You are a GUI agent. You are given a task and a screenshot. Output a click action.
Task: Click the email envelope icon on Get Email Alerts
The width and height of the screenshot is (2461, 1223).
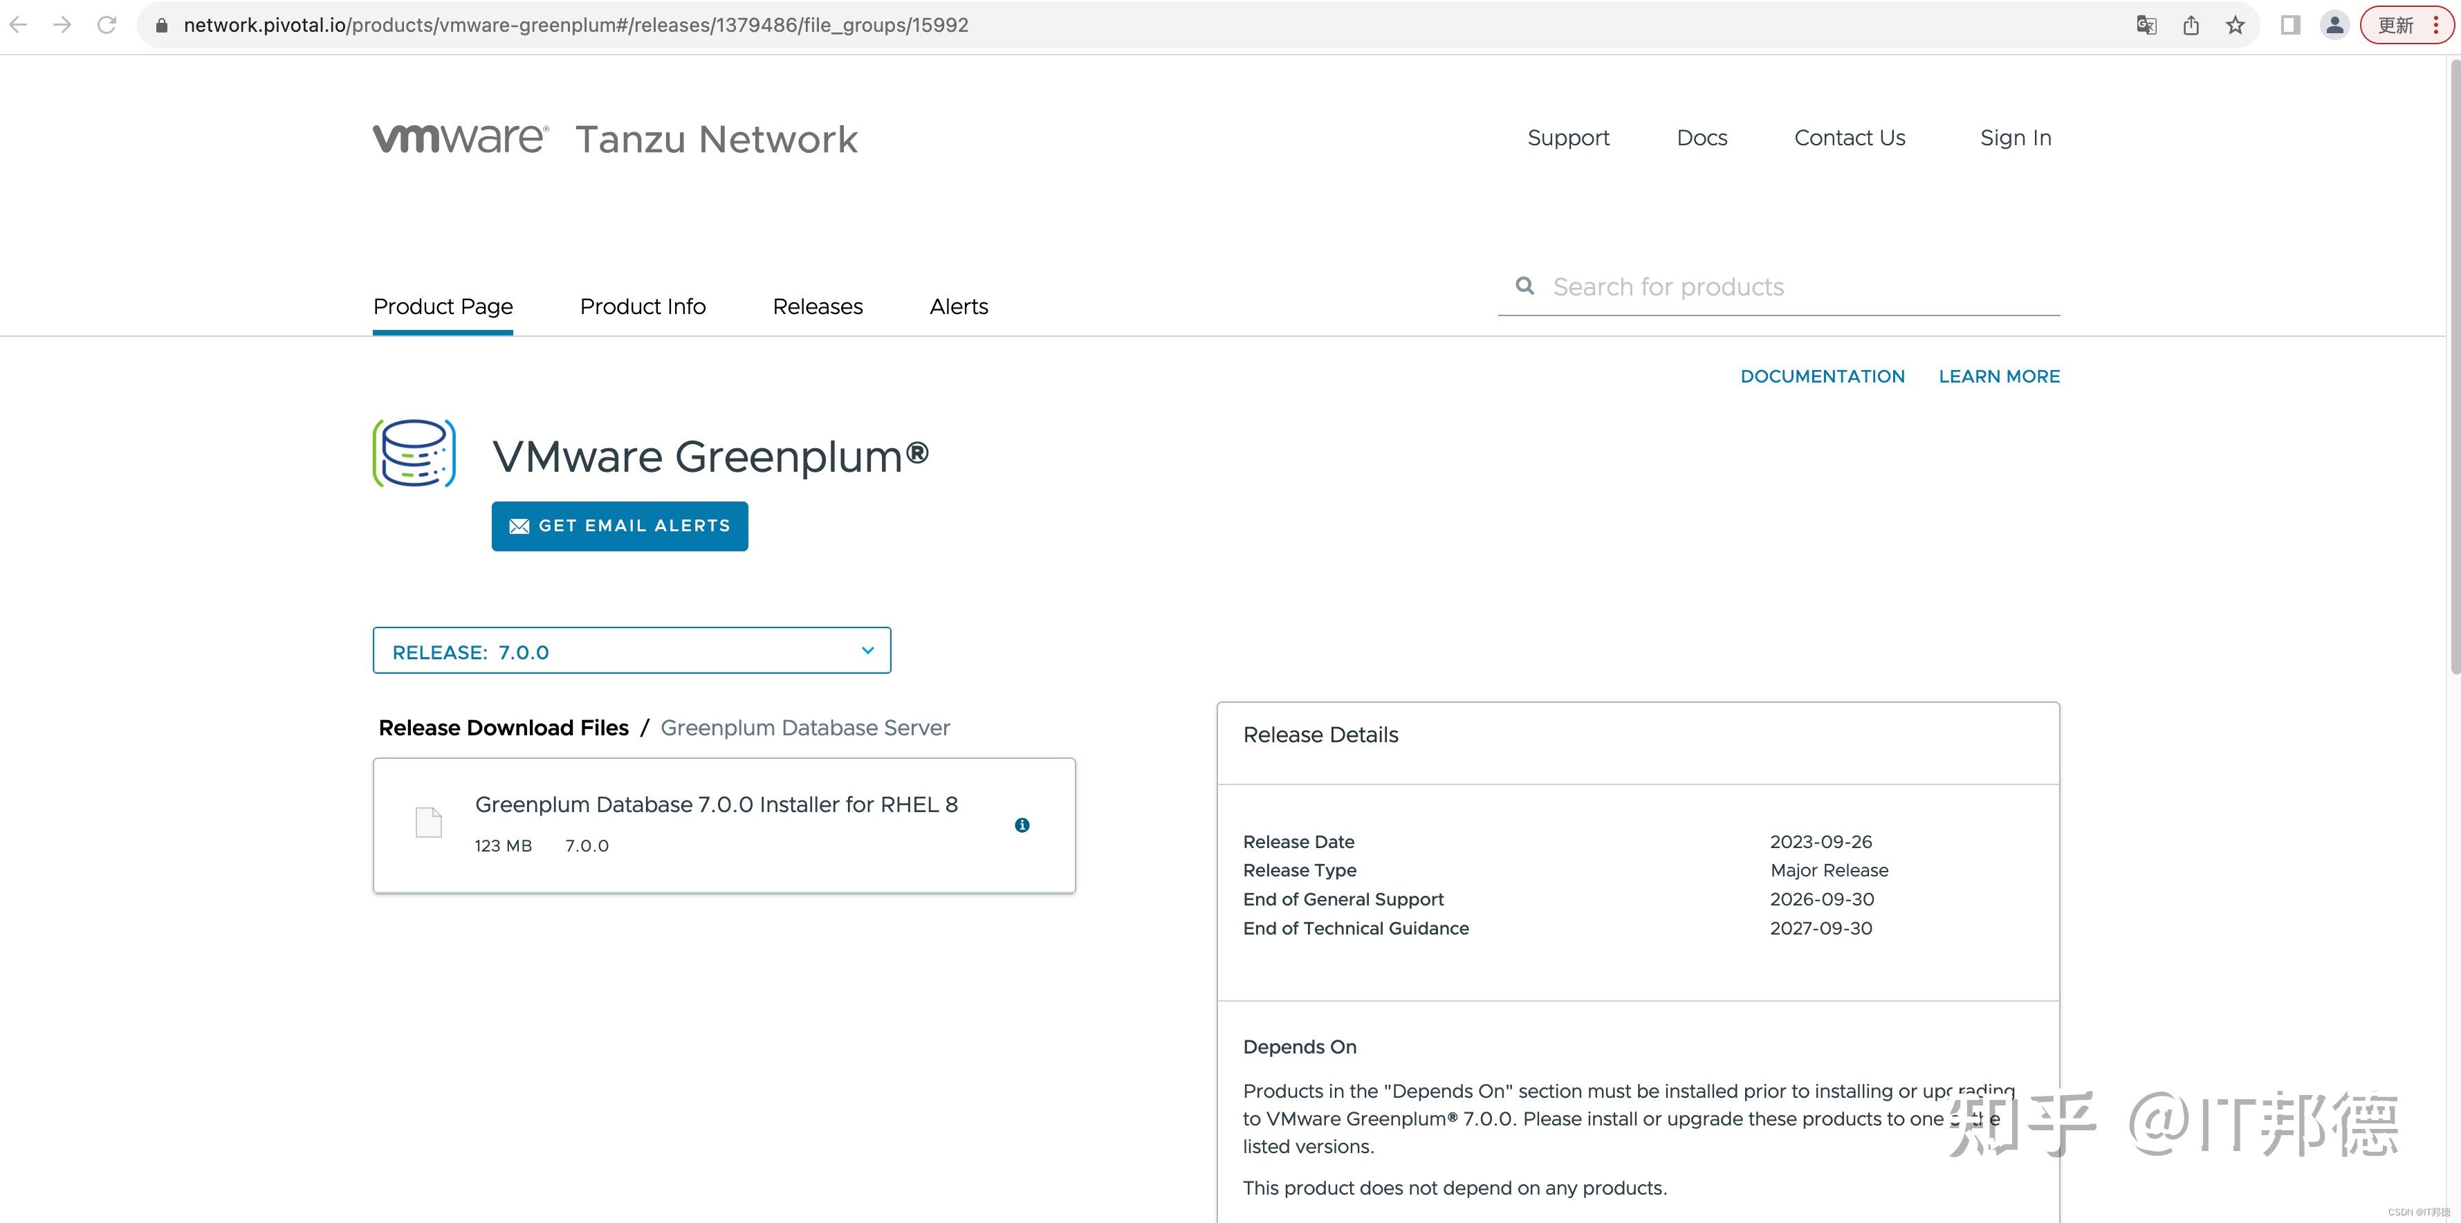519,526
